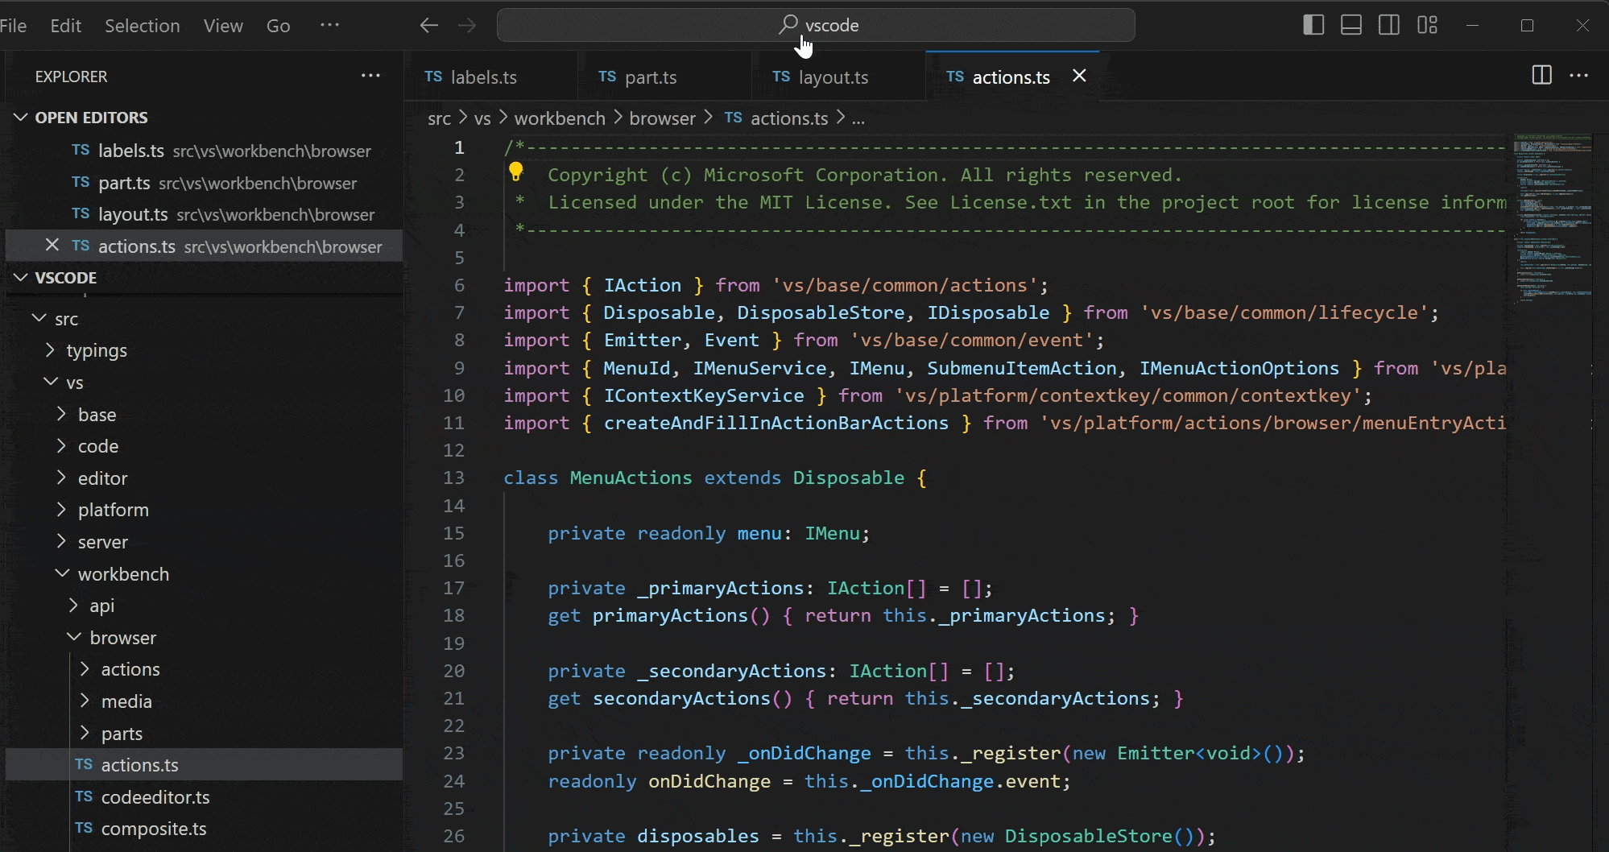Screen dimensions: 1609x852
Task: Open Explorer views and more actions
Action: coord(370,76)
